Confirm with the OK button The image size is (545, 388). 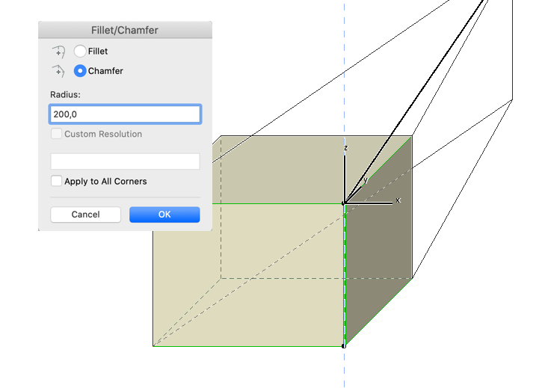[x=164, y=215]
